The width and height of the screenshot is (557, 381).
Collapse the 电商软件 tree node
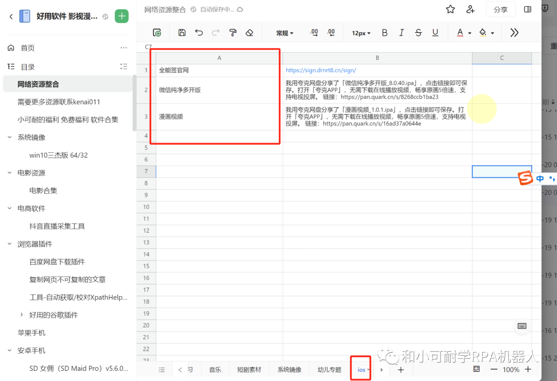click(10, 208)
